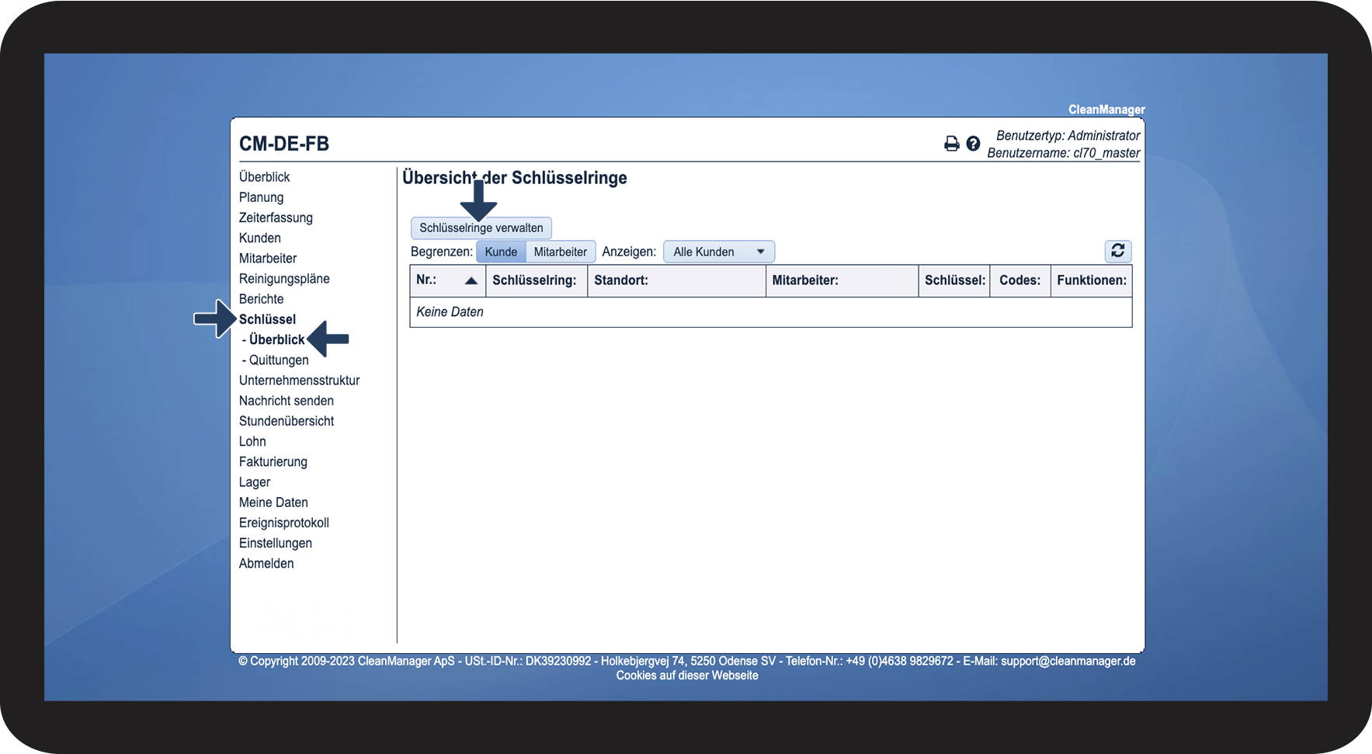The width and height of the screenshot is (1372, 754).
Task: Click the CleanManager brand label
Action: [1106, 109]
